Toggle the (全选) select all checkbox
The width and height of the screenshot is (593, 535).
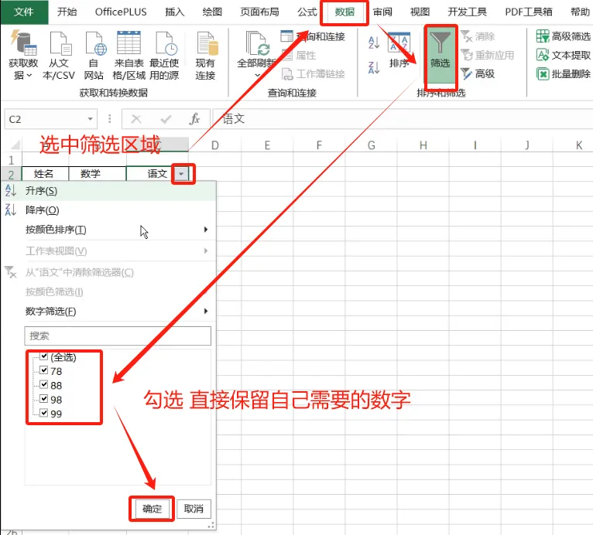(x=44, y=356)
